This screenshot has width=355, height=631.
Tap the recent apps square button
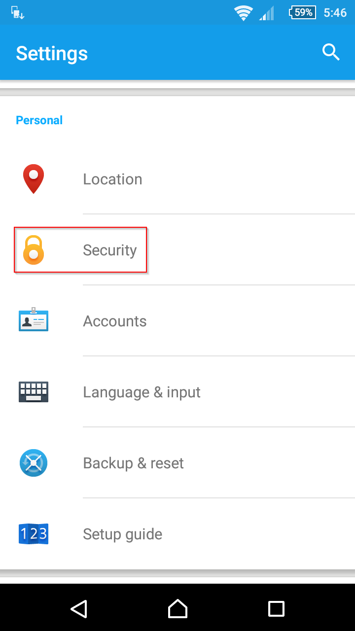[276, 609]
